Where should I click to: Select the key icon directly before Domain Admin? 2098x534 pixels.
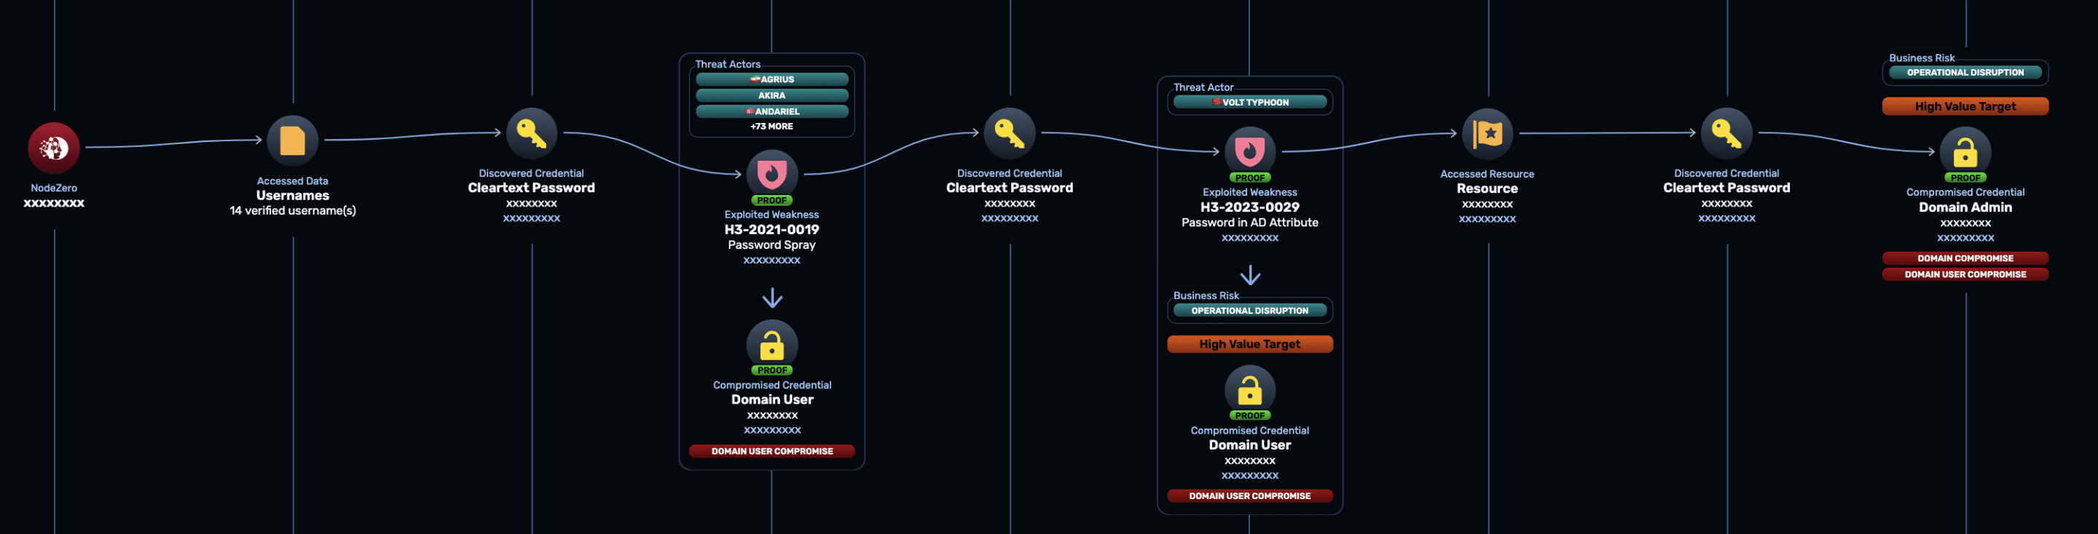1726,132
